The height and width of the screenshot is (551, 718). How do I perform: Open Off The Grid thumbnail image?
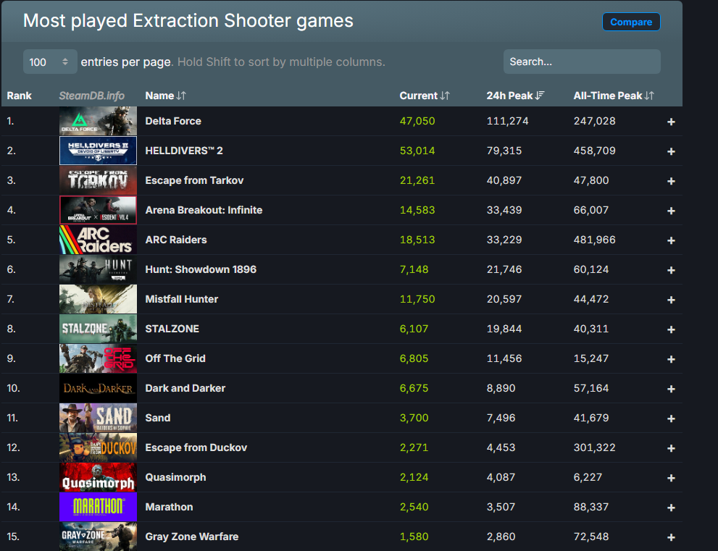coord(98,358)
